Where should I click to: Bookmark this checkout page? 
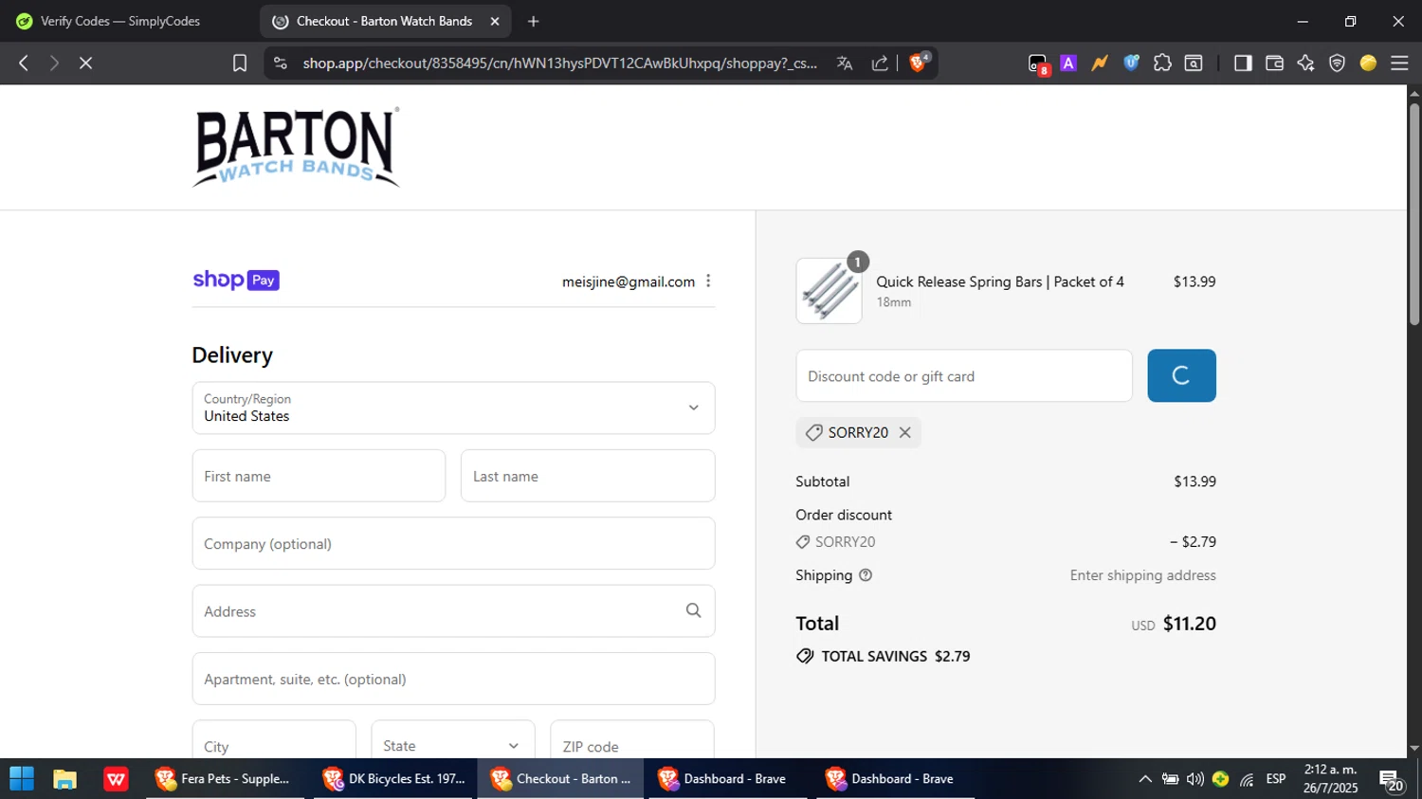[240, 63]
